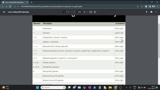Open a new browser tab
The width and height of the screenshot is (160, 90).
point(31,2)
